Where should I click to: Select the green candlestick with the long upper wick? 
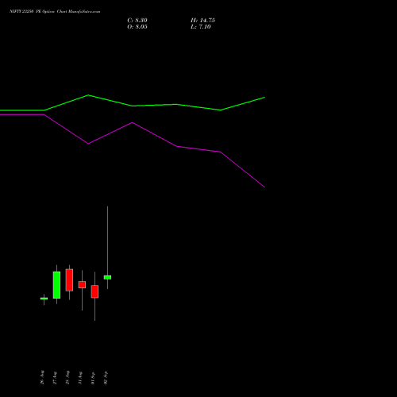pyautogui.click(x=107, y=277)
